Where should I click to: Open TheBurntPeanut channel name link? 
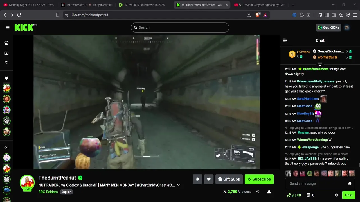point(57,178)
